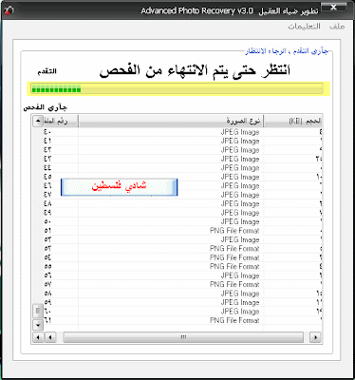355x380 pixels.
Task: Click the large انتظر حتى يتم الانتهاء heading
Action: [195, 70]
